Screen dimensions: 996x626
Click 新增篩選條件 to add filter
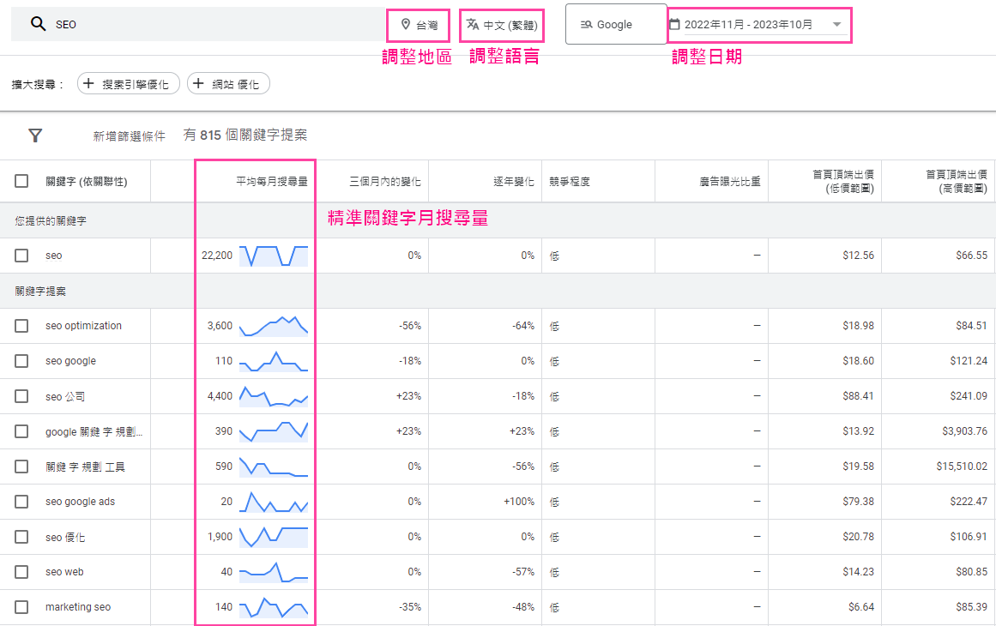(x=129, y=136)
